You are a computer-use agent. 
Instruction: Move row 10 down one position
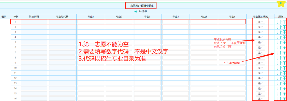click(x=277, y=68)
